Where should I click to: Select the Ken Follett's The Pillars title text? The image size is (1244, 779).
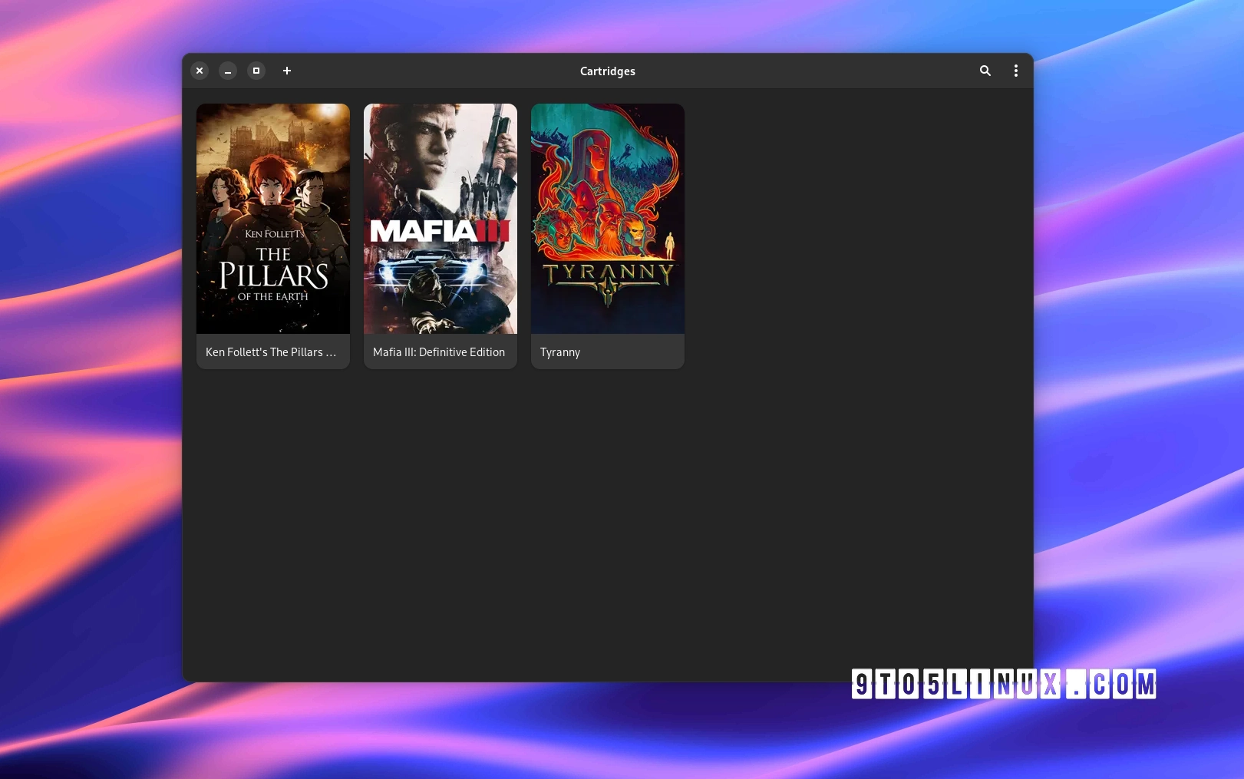tap(270, 352)
